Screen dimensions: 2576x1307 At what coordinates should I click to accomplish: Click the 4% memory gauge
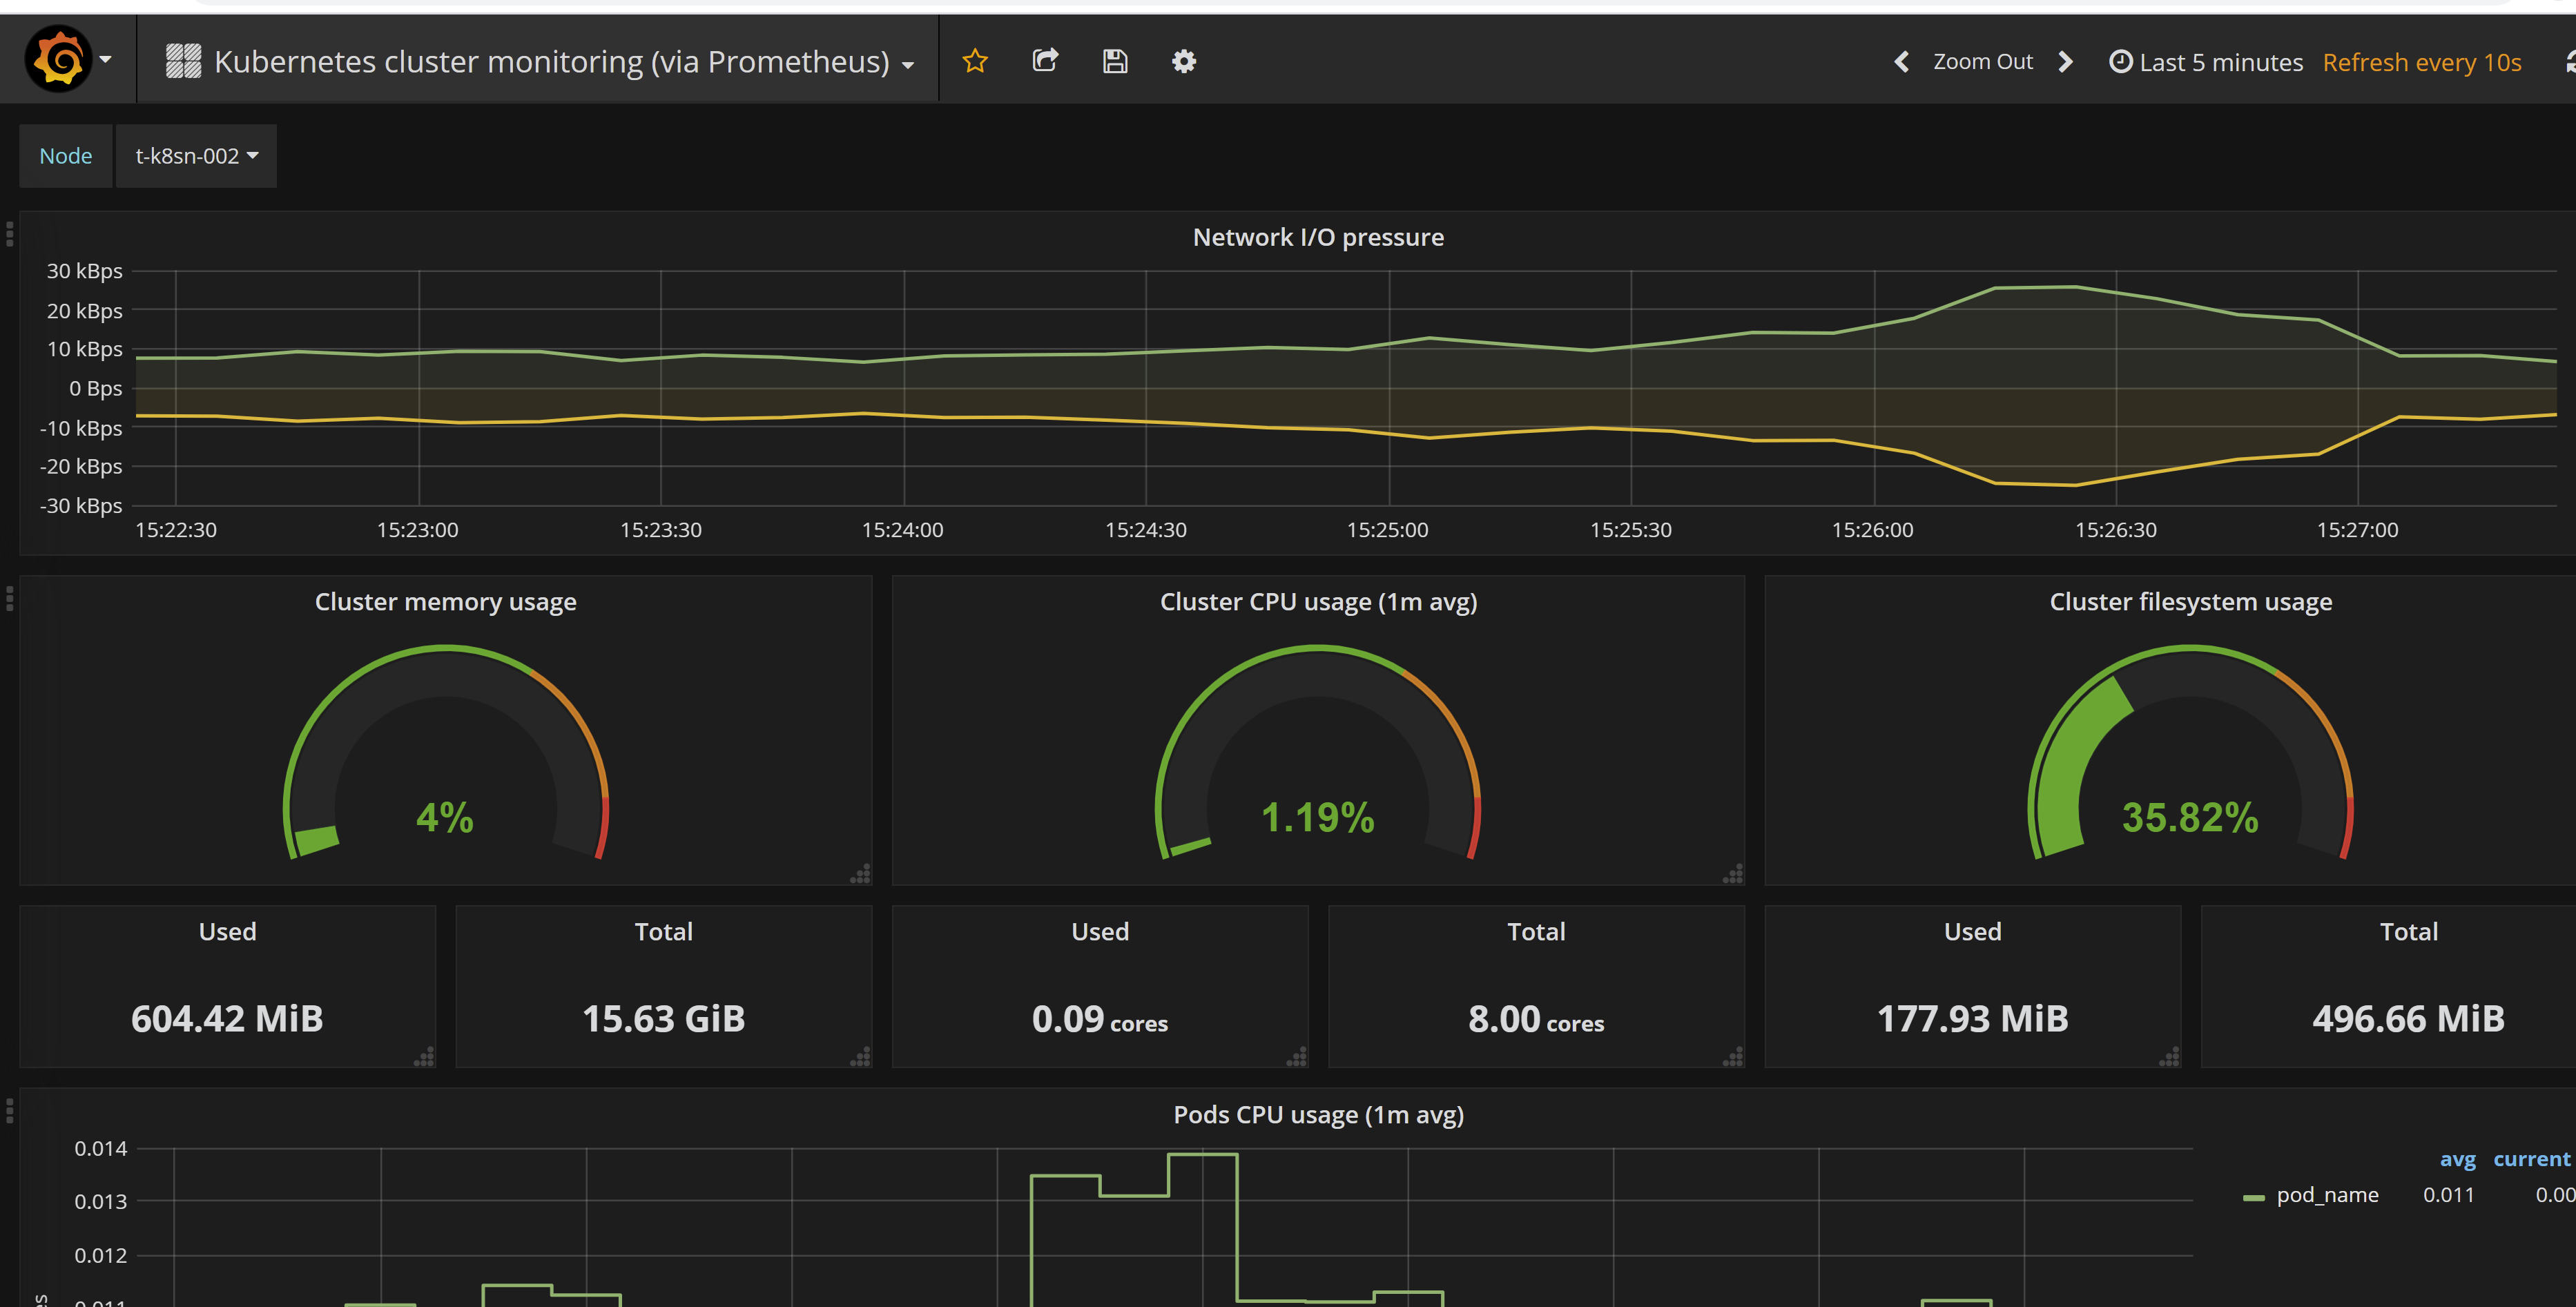[x=445, y=752]
